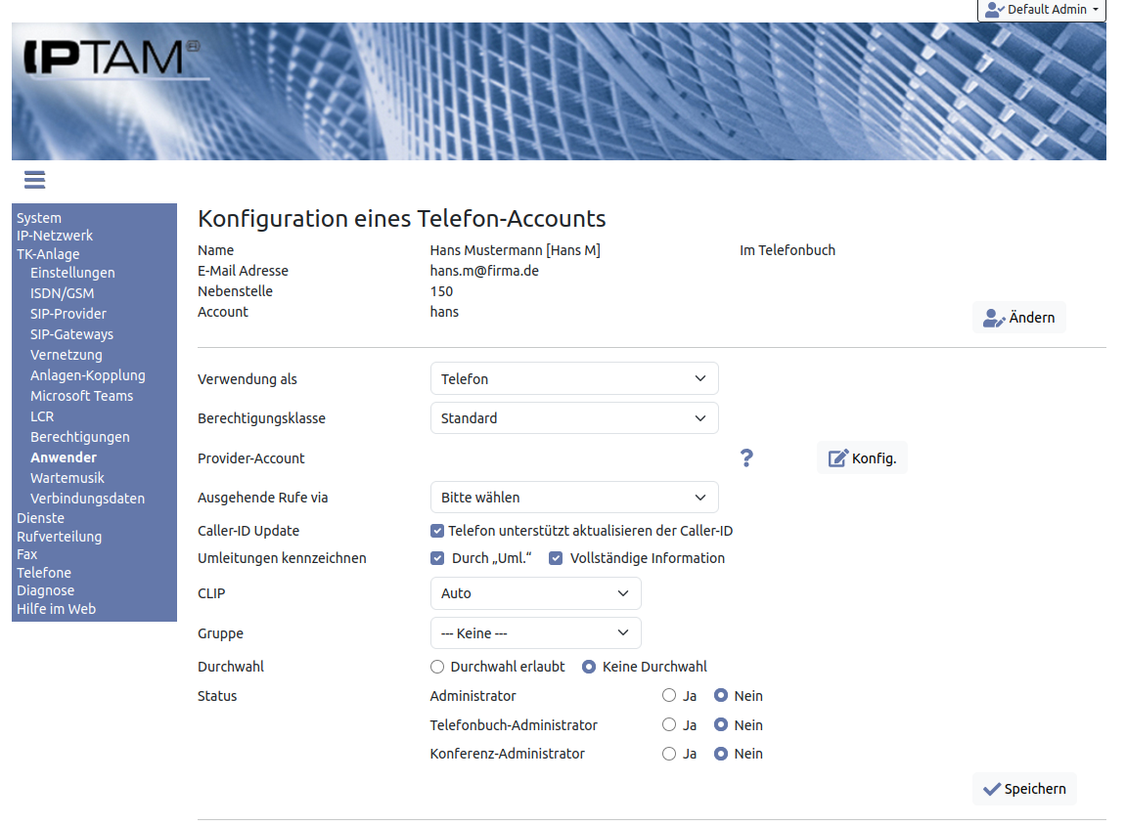Viewport: 1126px width, 826px height.
Task: Open SIP-Provider in the sidebar menu
Action: (68, 314)
